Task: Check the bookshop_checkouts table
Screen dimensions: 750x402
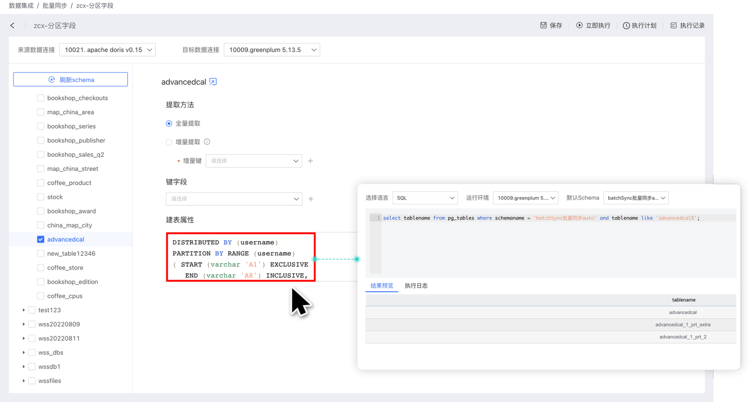Action: pyautogui.click(x=41, y=98)
